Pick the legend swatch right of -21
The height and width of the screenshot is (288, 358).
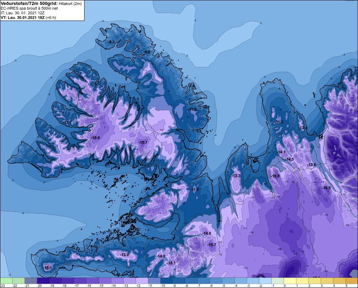point(31,280)
